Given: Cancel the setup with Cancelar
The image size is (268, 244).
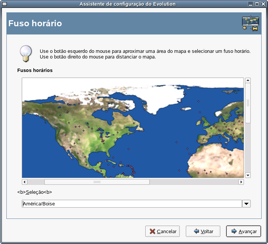Looking at the screenshot, I should [x=163, y=231].
